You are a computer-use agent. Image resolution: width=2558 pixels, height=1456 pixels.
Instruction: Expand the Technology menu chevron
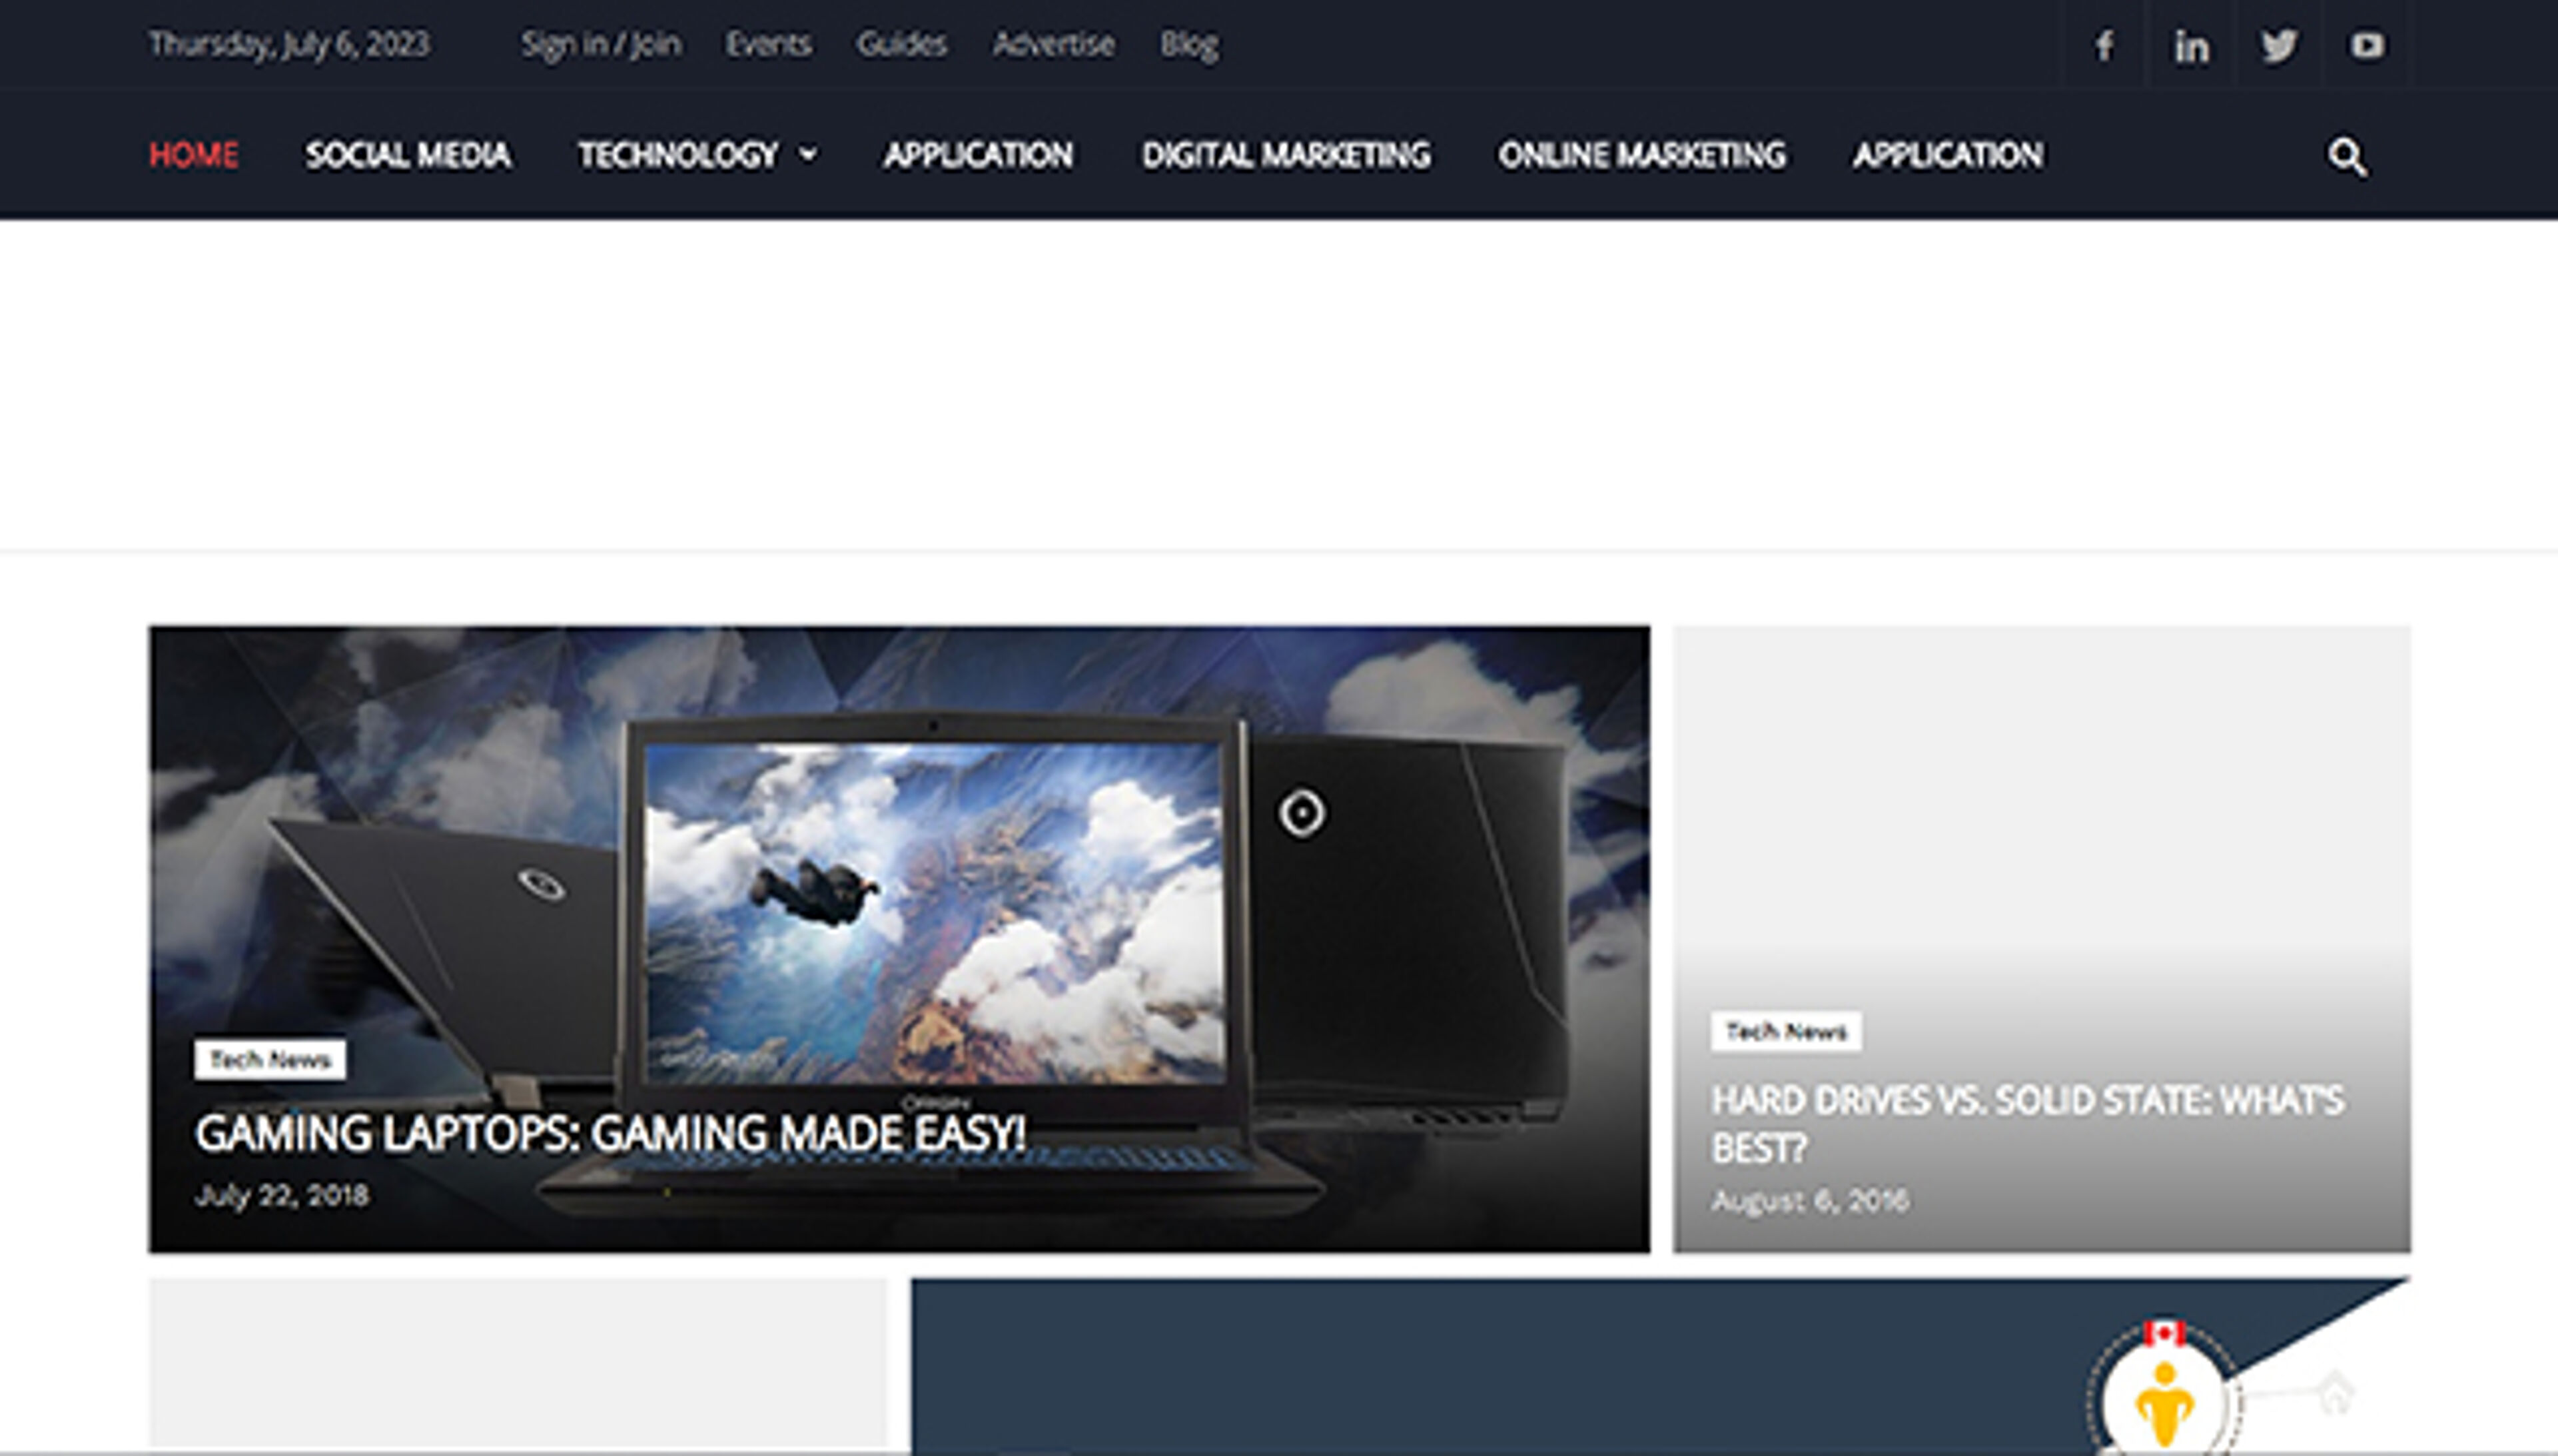(808, 155)
